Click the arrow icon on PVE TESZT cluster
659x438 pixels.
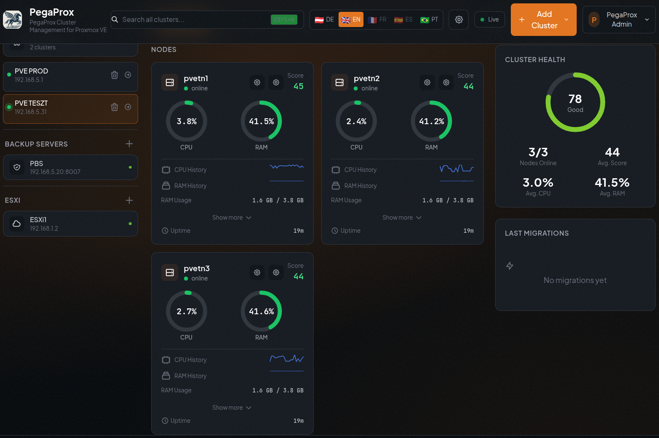tap(128, 107)
